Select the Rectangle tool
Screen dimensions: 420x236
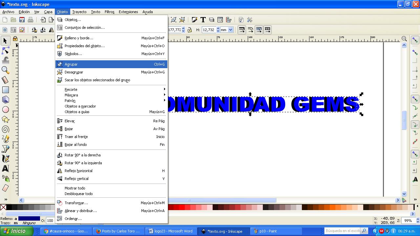(5, 89)
